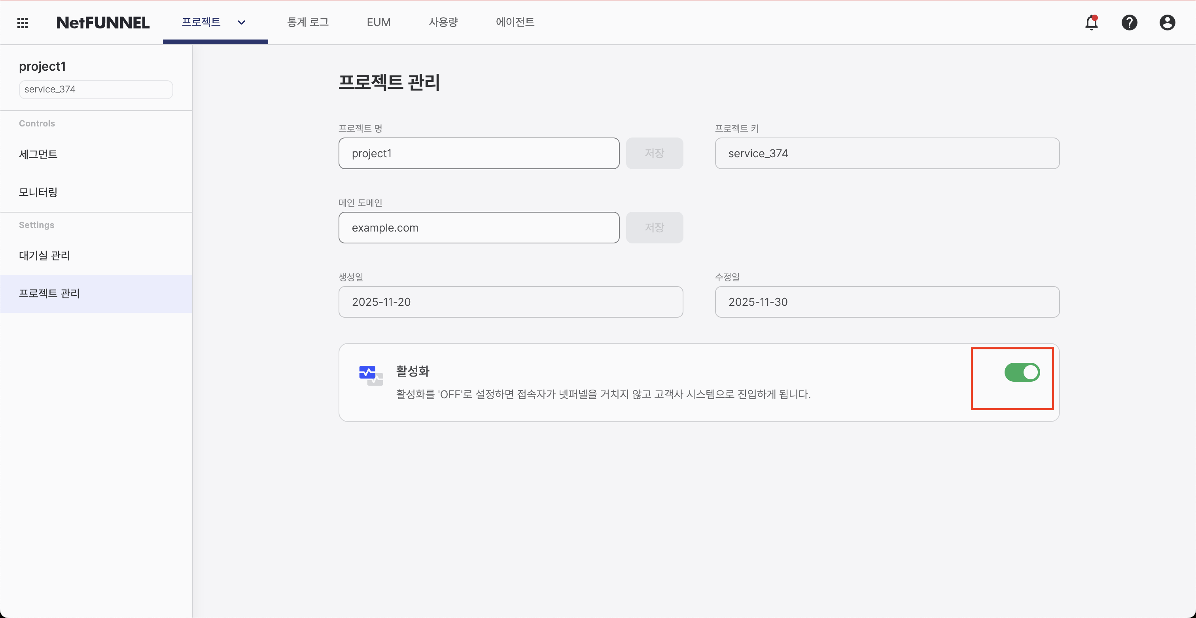This screenshot has height=618, width=1196.
Task: Open help using the question mark icon
Action: (x=1130, y=22)
